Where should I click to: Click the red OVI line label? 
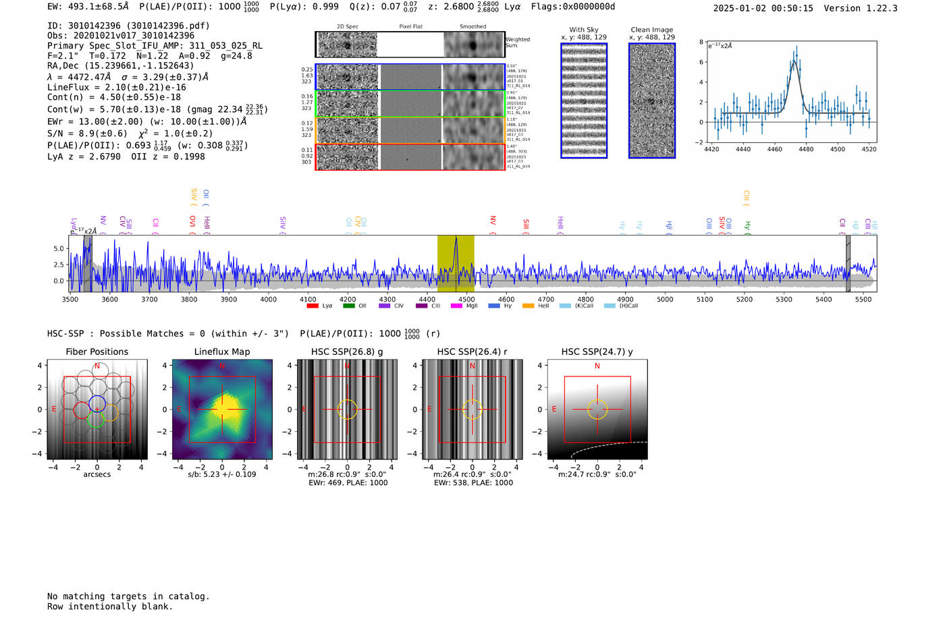click(x=192, y=223)
